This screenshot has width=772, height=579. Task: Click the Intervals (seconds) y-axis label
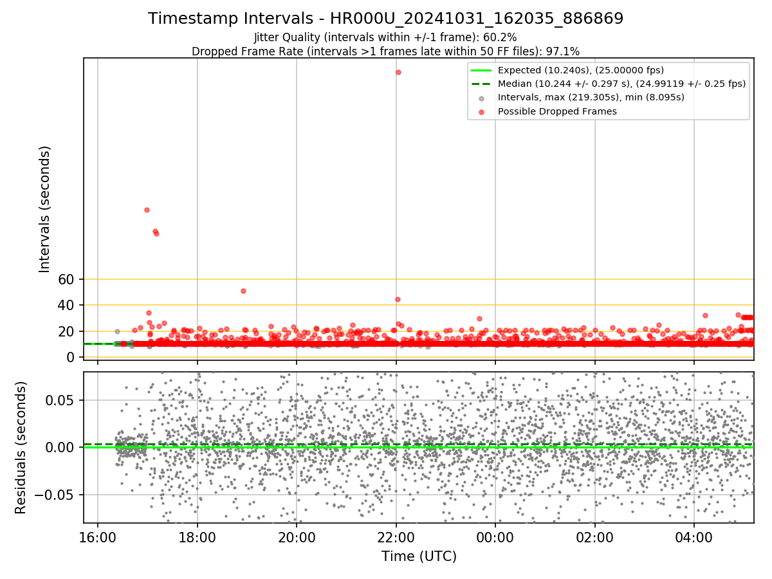(45, 209)
